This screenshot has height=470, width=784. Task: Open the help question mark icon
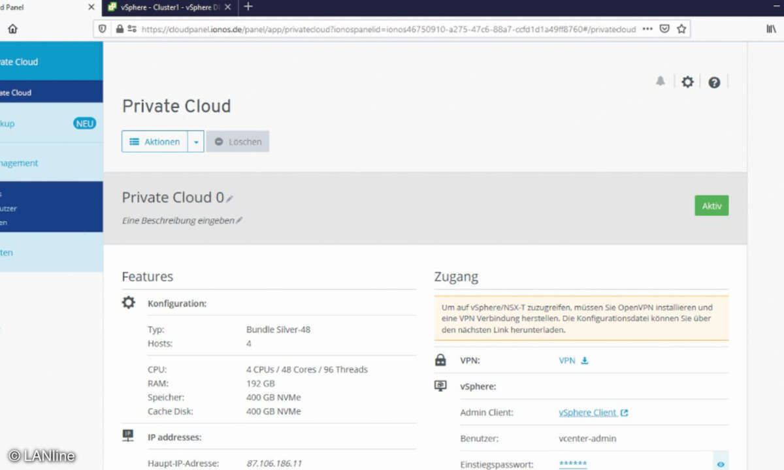714,82
